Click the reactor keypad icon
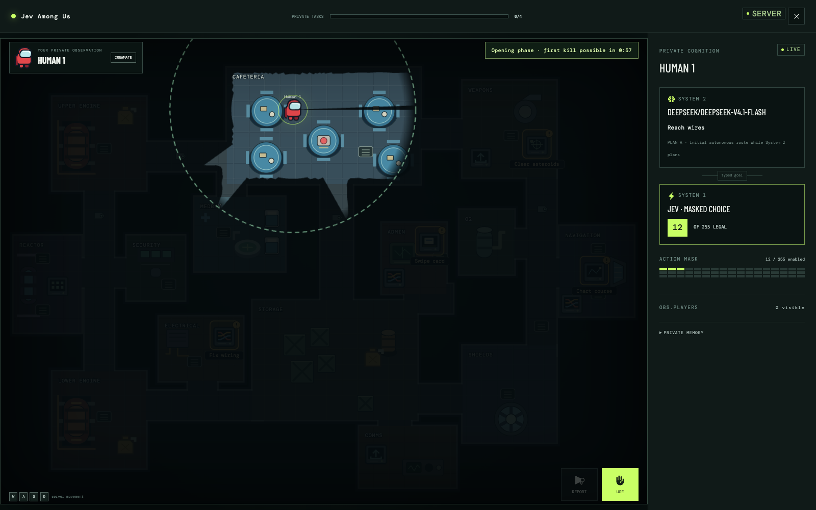This screenshot has height=510, width=816. pyautogui.click(x=58, y=286)
